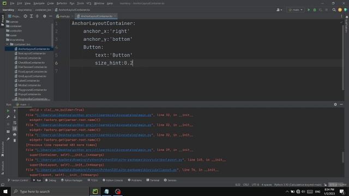This screenshot has height=196, width=349.
Task: Open Python Console tool window
Action: pos(113,180)
